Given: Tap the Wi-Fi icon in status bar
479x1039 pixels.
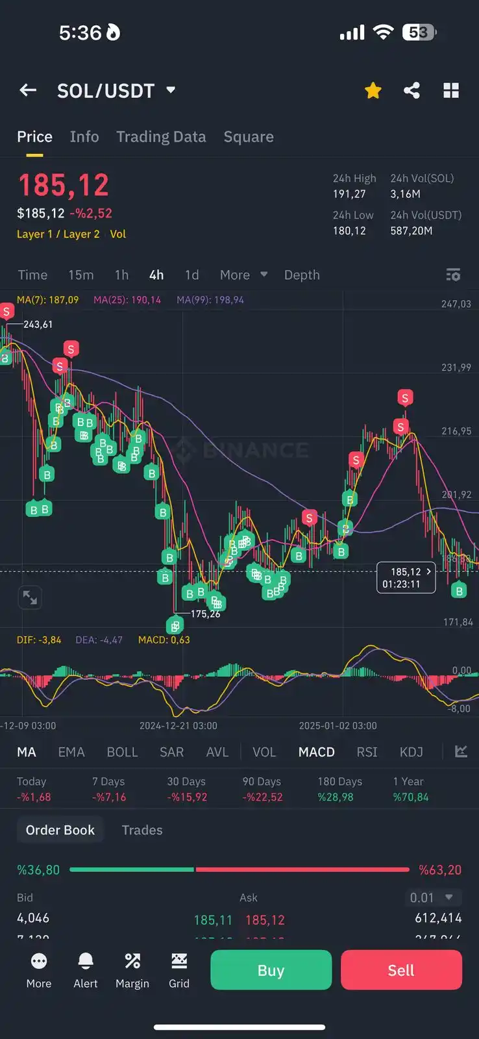Looking at the screenshot, I should coord(384,32).
